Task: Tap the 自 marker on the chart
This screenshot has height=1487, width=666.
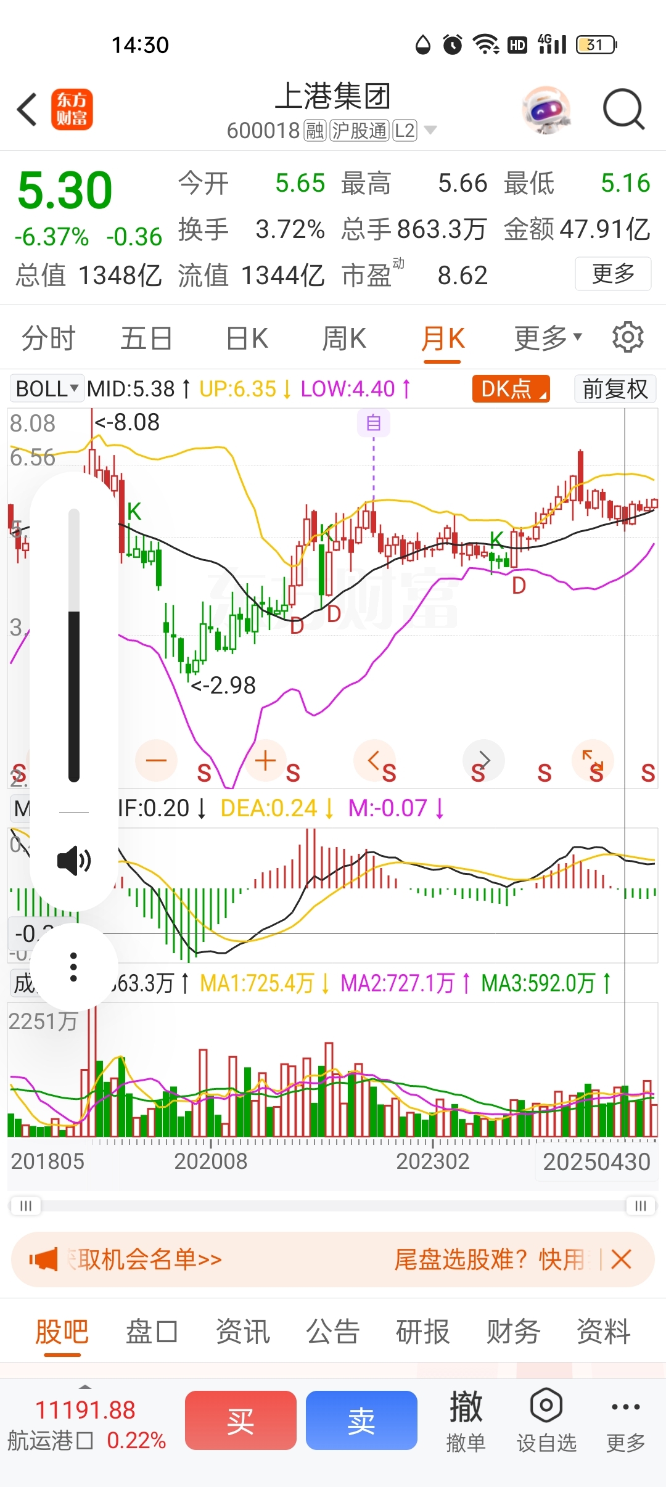Action: coord(374,423)
